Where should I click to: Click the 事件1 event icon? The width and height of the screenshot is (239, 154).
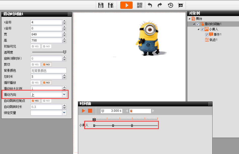pyautogui.click(x=211, y=34)
